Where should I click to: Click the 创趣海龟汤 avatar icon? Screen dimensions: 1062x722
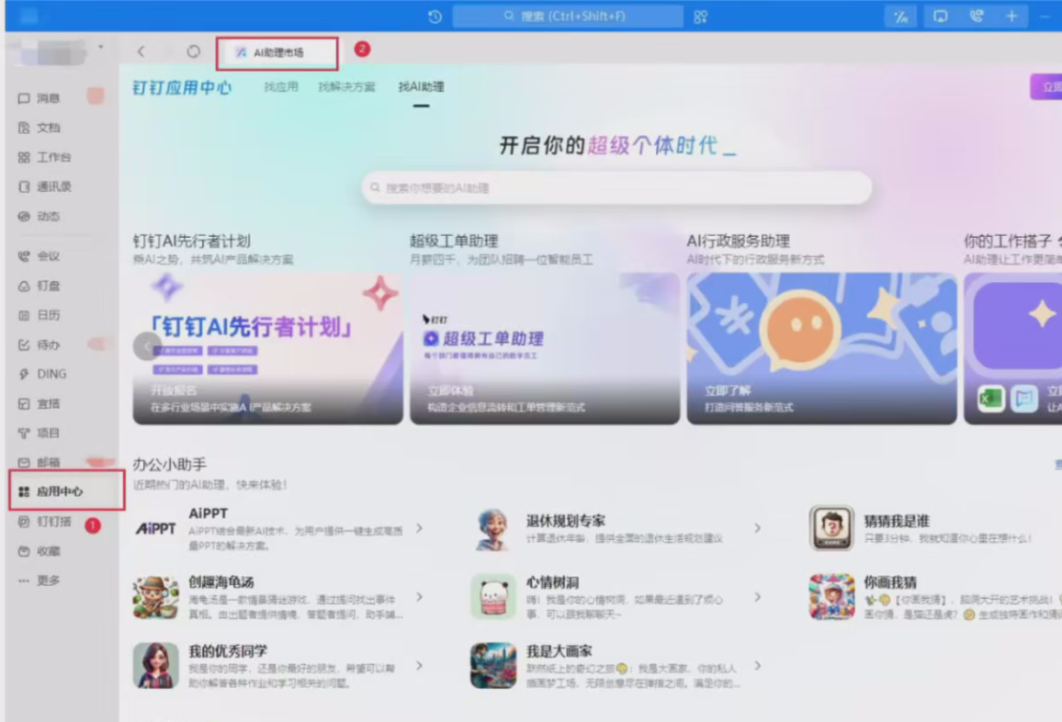156,597
